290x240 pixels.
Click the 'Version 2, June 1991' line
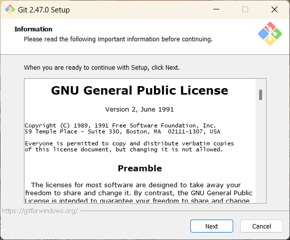click(x=140, y=110)
